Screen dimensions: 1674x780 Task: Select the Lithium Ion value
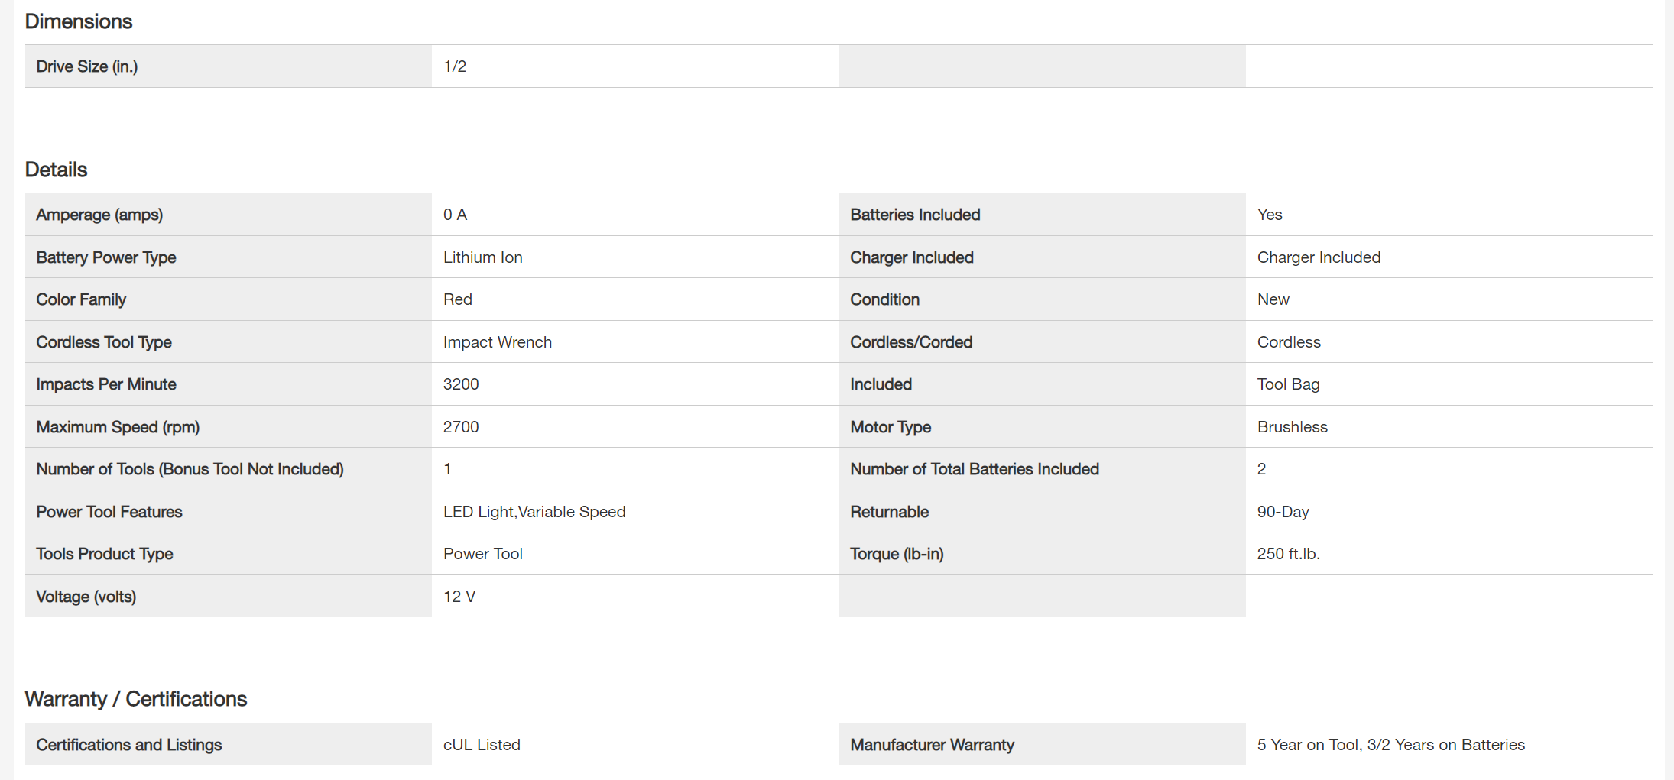click(483, 257)
